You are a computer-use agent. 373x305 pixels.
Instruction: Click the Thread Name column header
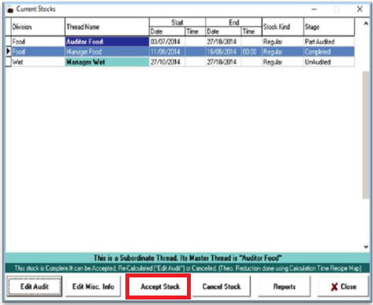point(107,27)
